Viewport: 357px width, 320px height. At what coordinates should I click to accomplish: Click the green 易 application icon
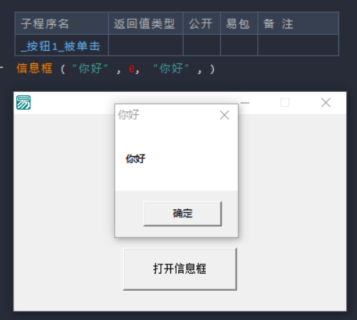24,103
